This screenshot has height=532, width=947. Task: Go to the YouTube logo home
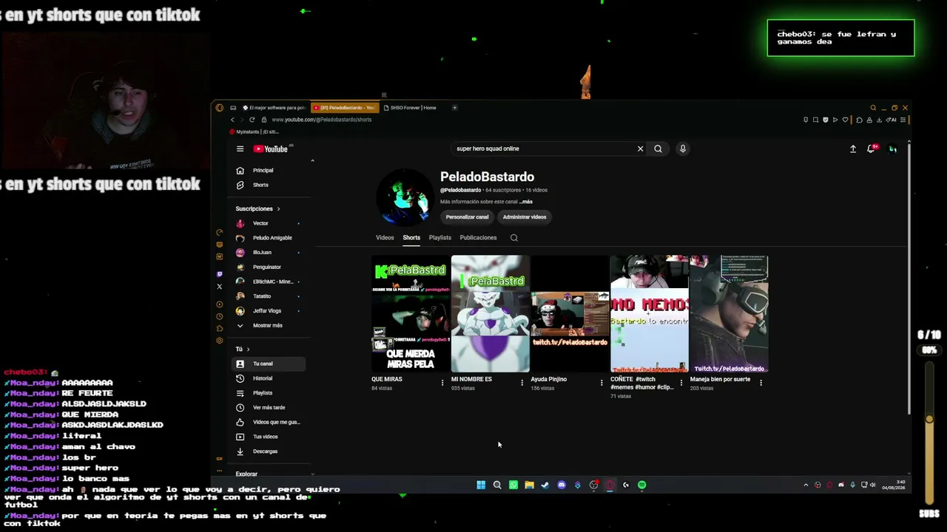tap(271, 149)
